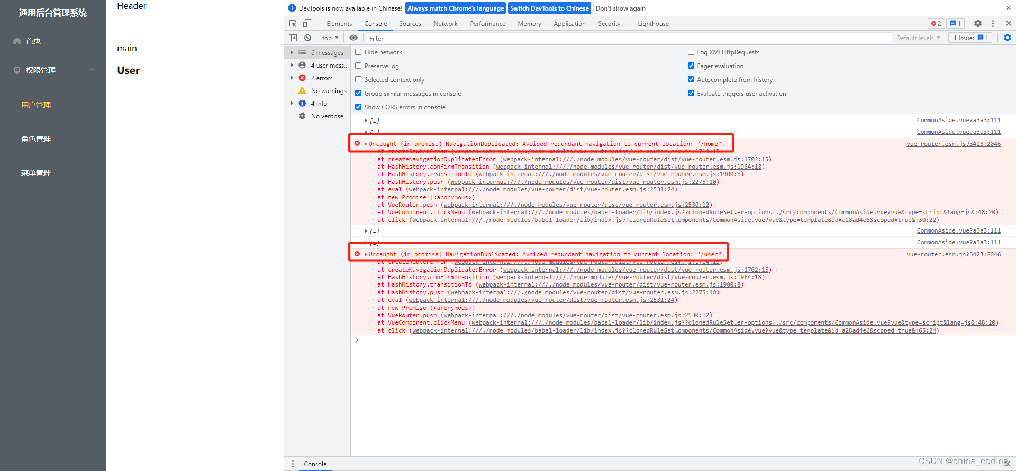
Task: Open console settings blue gear icon
Action: (x=1007, y=38)
